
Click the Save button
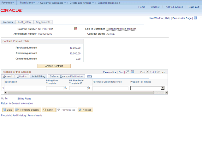(8, 110)
